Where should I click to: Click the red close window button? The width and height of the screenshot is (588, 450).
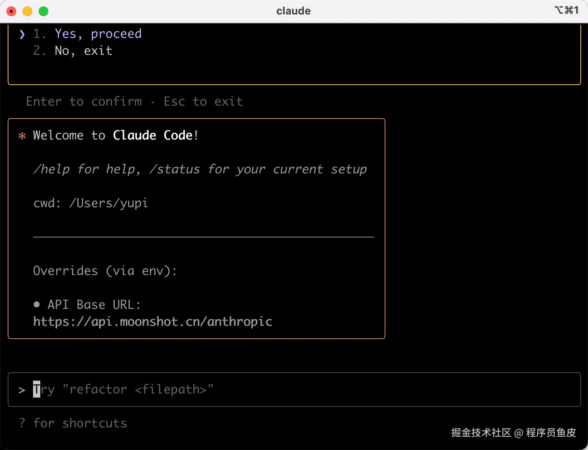coord(12,11)
